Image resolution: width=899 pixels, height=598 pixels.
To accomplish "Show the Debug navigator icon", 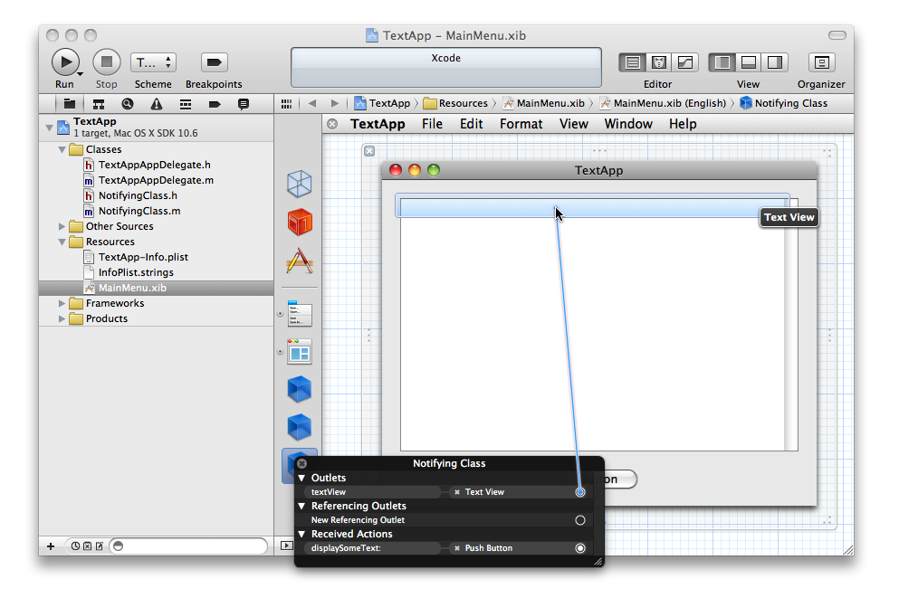I will pos(186,104).
